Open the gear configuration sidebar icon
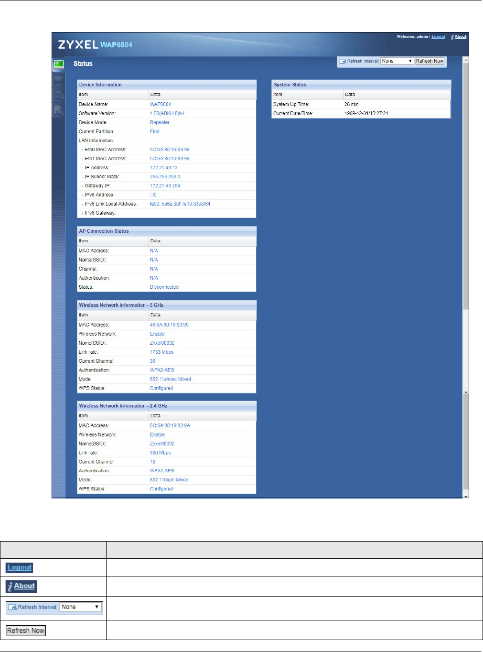Viewport: 483px width, 652px height. pyautogui.click(x=58, y=94)
